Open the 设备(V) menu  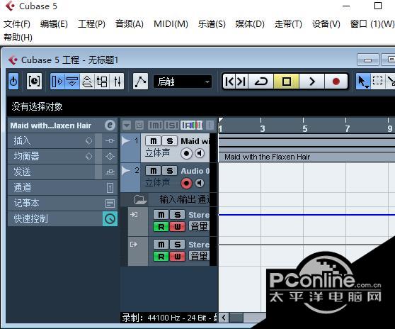[x=326, y=24]
